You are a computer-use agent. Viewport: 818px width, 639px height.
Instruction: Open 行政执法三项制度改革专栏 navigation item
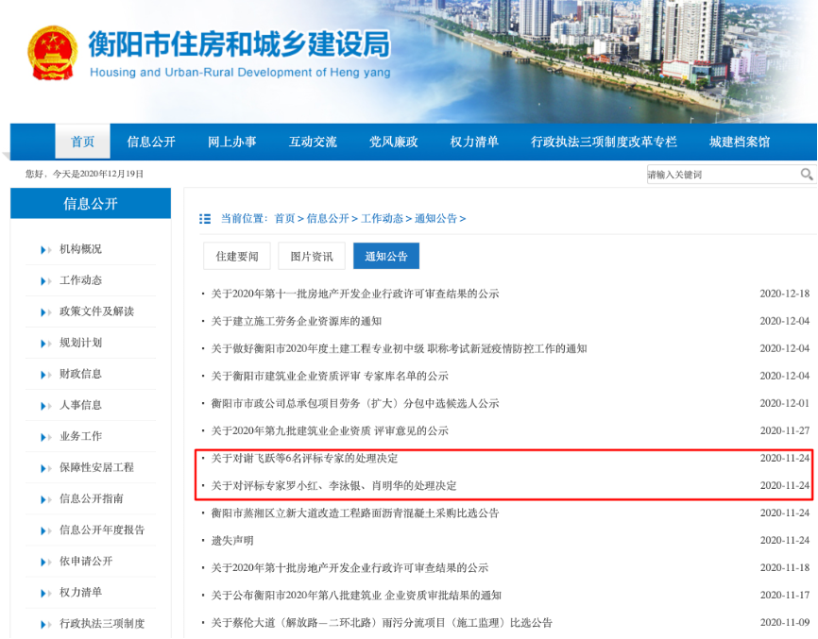[604, 142]
